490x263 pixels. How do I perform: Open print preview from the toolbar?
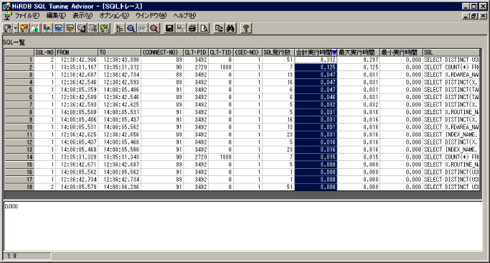[204, 29]
